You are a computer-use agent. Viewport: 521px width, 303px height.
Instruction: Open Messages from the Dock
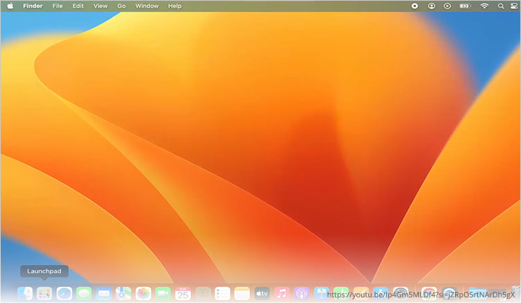(84, 293)
